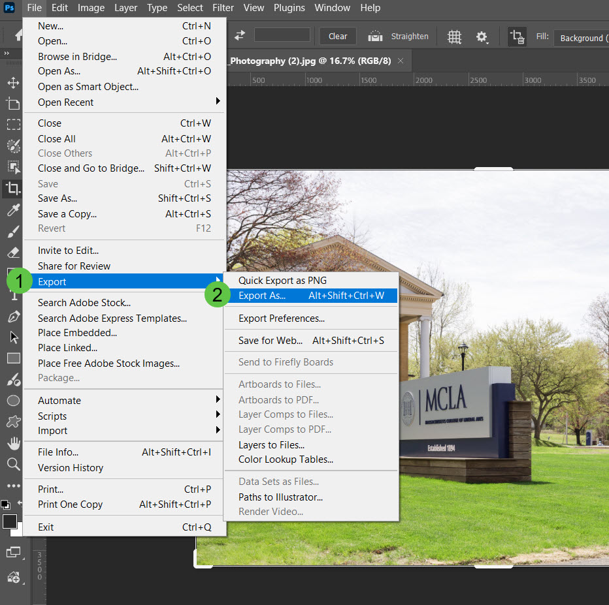
Task: Select the Hand tool
Action: [14, 443]
